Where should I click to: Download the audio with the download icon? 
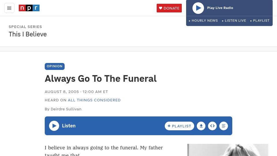201,126
